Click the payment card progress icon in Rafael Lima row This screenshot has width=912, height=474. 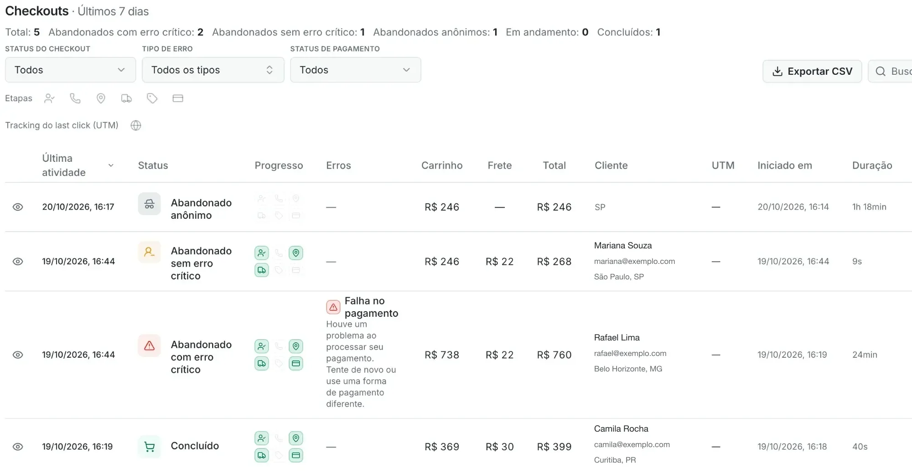click(296, 364)
